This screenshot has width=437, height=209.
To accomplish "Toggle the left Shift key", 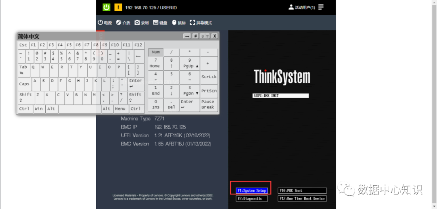I will [26, 98].
